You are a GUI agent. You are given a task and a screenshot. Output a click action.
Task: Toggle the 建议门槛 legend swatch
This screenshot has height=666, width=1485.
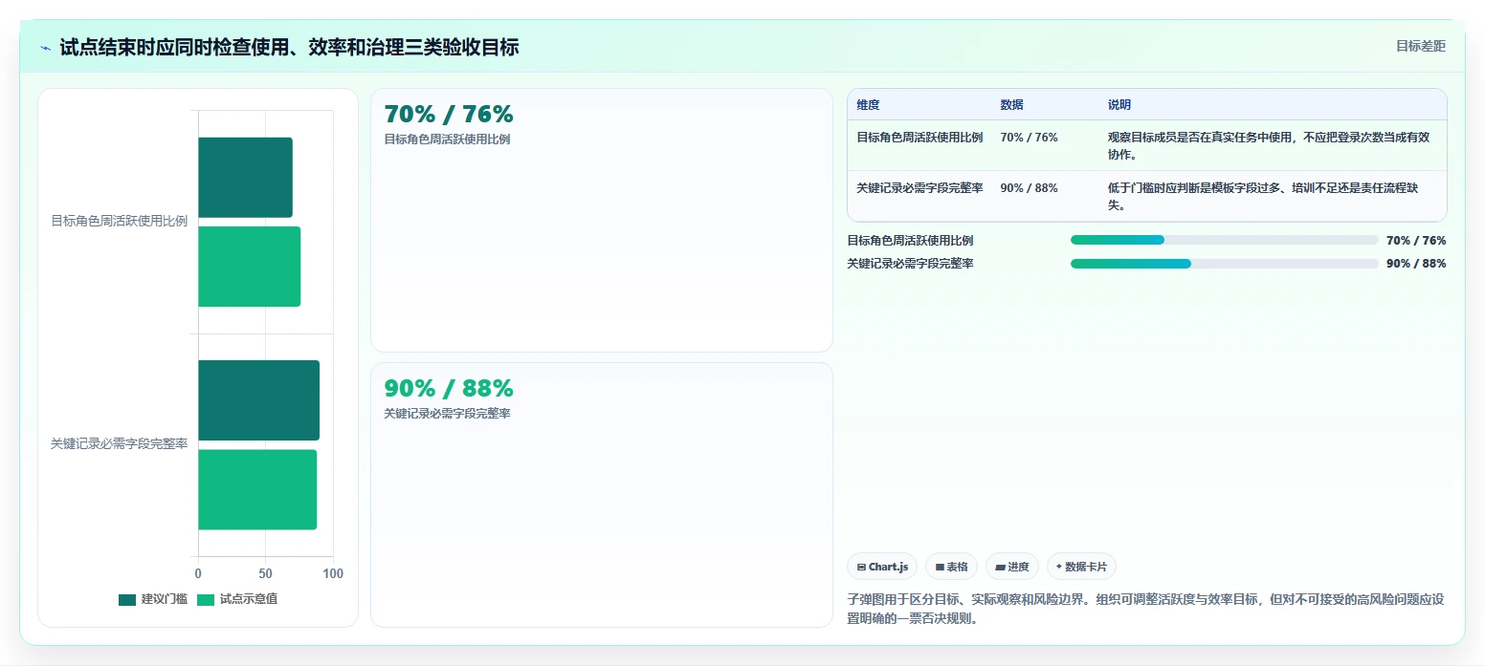coord(127,599)
